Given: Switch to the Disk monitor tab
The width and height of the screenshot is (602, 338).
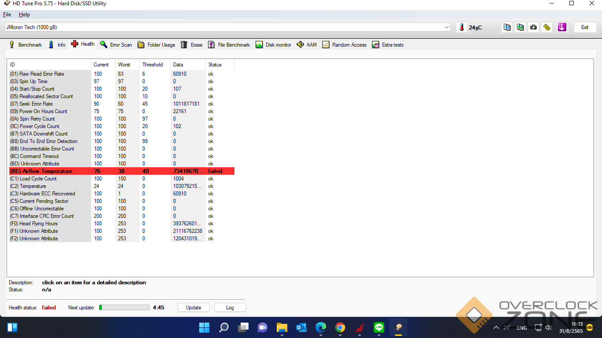Looking at the screenshot, I should click(274, 44).
